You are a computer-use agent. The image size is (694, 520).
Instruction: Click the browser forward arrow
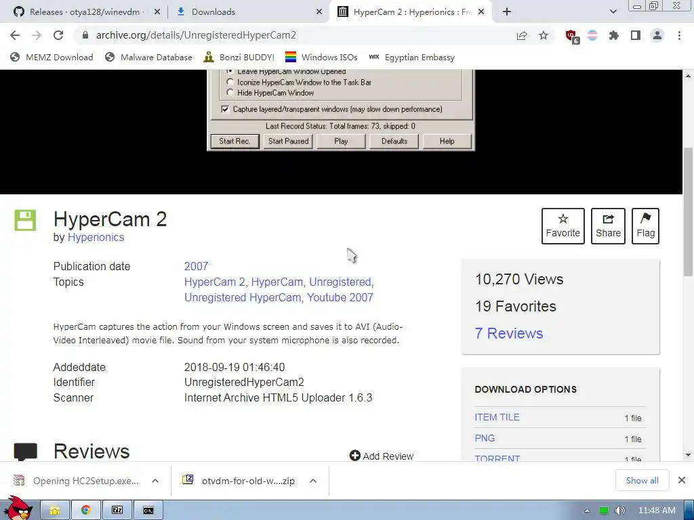pyautogui.click(x=37, y=35)
